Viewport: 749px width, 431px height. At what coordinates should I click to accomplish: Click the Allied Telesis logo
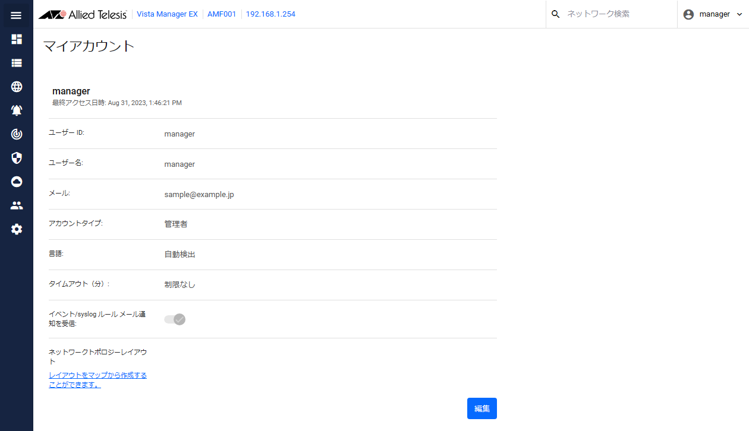83,14
